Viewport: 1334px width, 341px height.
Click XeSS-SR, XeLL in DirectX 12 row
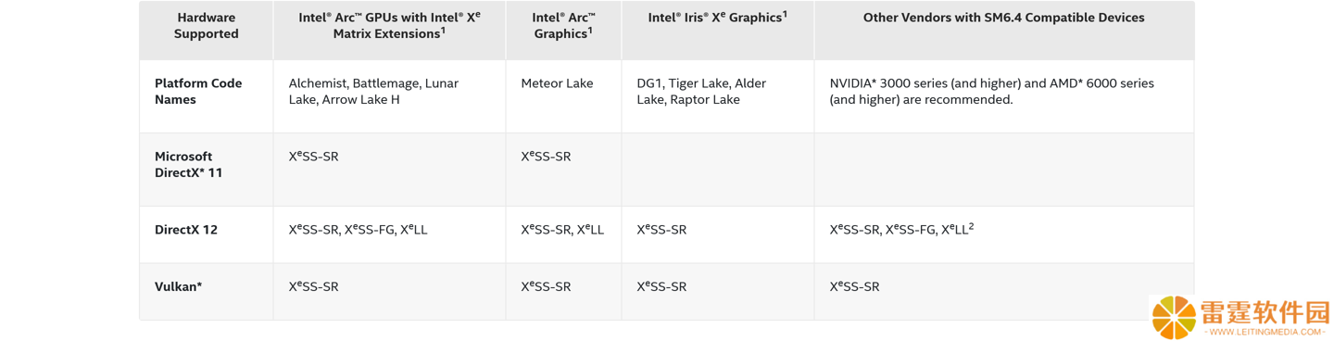point(562,229)
